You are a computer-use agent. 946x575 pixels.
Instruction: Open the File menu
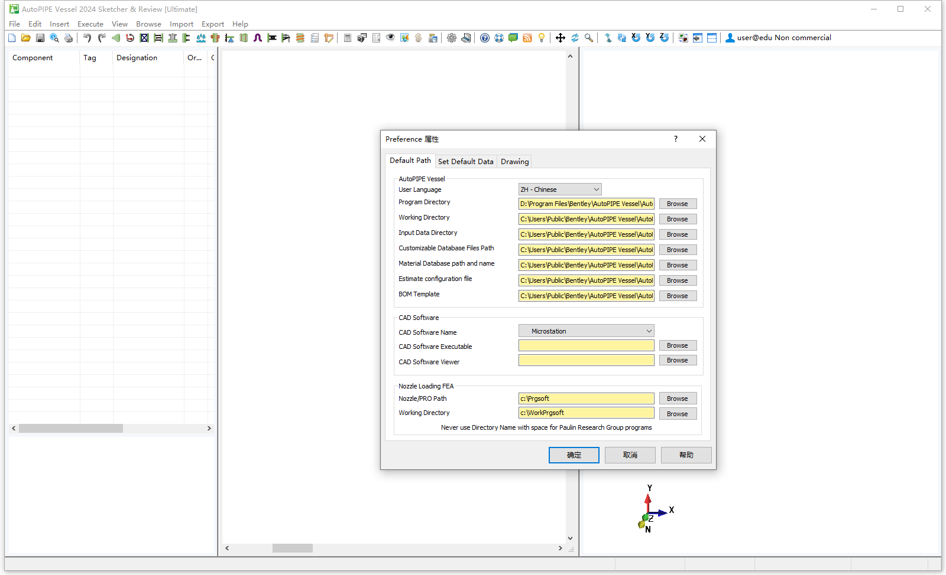point(15,24)
